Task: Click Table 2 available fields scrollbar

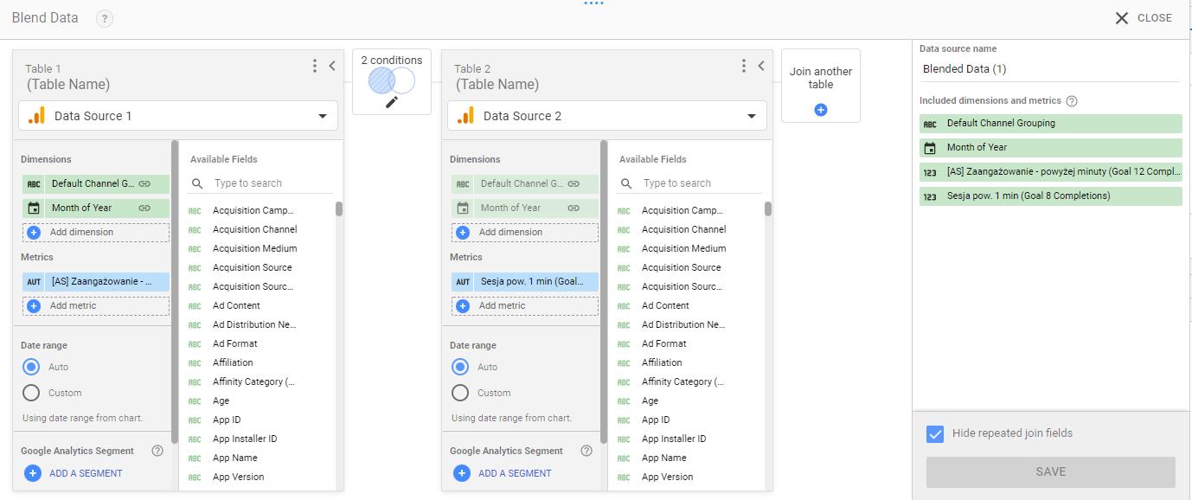Action: [x=768, y=208]
